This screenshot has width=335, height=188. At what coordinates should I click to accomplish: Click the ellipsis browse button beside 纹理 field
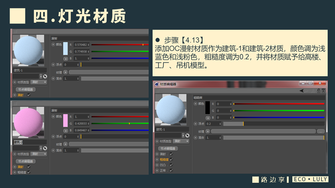pos(320,132)
